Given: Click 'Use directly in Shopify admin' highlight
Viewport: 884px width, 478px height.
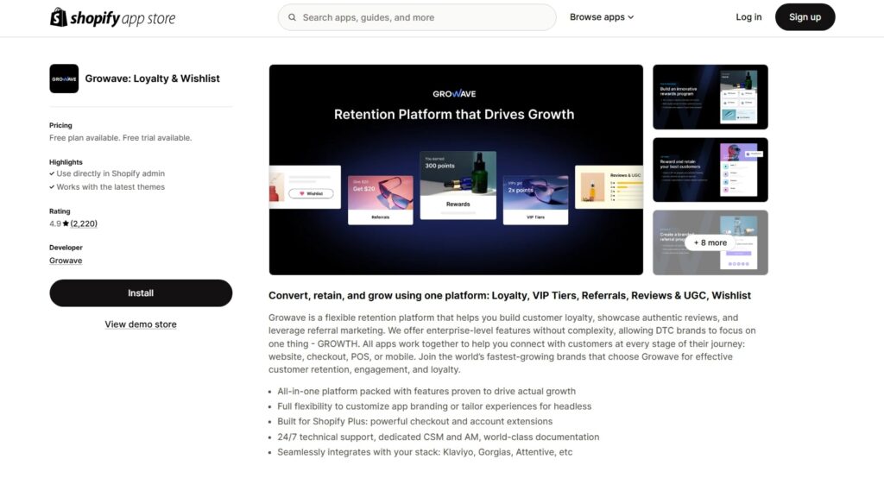Looking at the screenshot, I should (110, 173).
